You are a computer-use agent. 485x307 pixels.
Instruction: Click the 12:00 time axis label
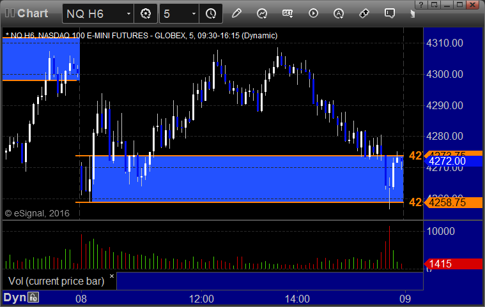pos(201,299)
